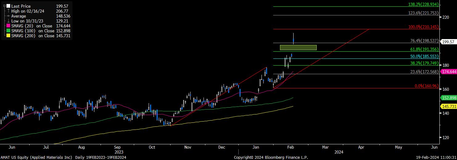
Task: Click the 2023 year label
Action: (119, 152)
